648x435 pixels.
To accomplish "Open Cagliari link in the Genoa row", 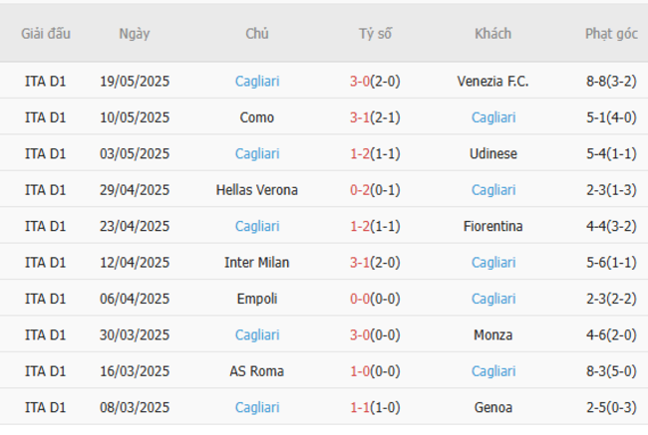I will (257, 407).
